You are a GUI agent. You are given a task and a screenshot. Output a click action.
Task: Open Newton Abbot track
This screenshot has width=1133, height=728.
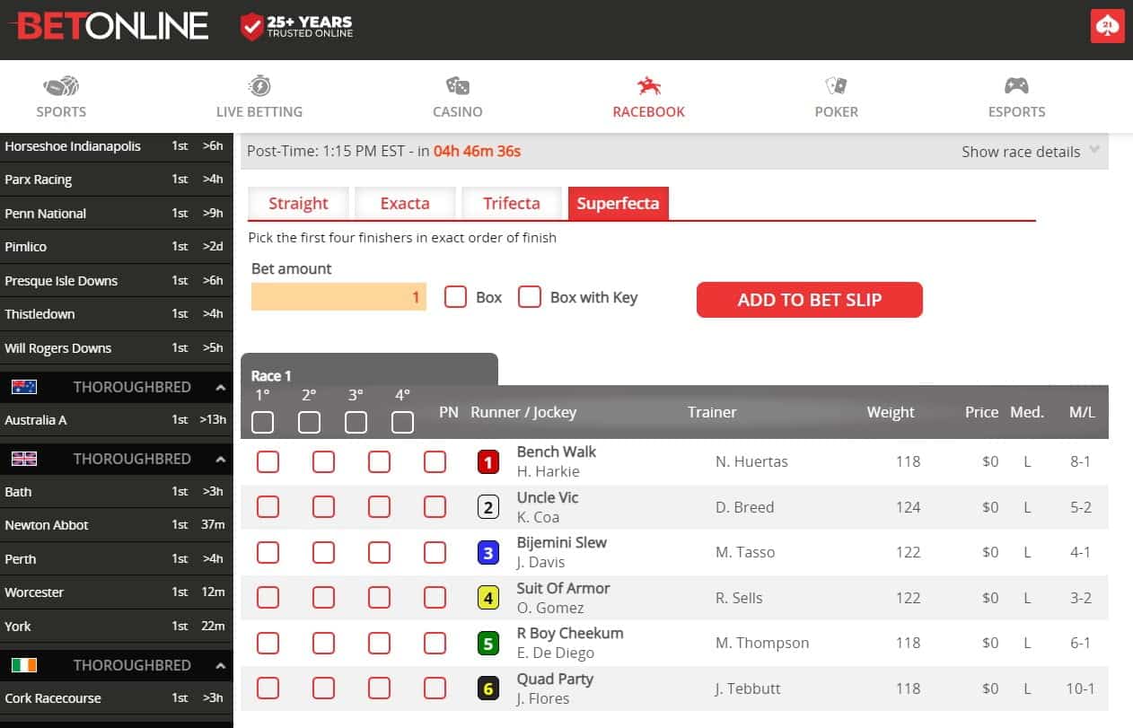coord(116,525)
